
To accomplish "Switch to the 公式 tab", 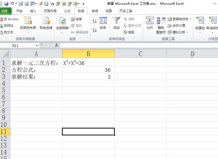I will [x=67, y=11].
